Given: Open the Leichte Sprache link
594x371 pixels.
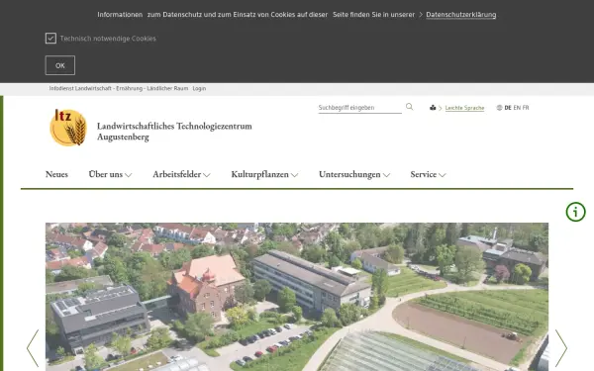Looking at the screenshot, I should coord(465,108).
